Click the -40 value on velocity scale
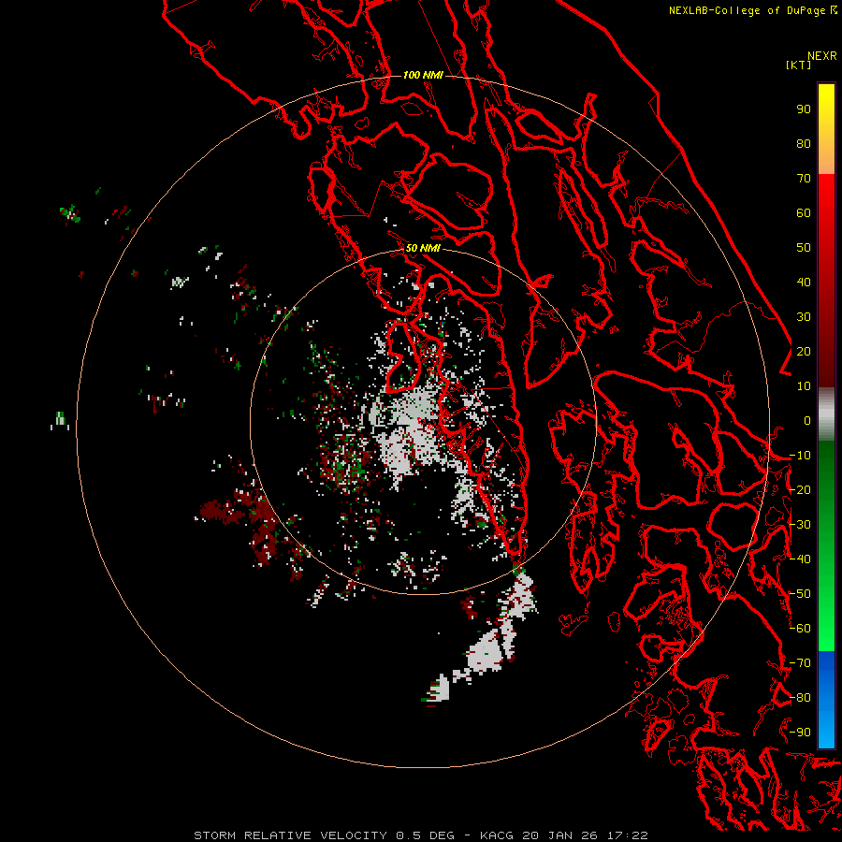Image resolution: width=842 pixels, height=842 pixels. coord(800,559)
